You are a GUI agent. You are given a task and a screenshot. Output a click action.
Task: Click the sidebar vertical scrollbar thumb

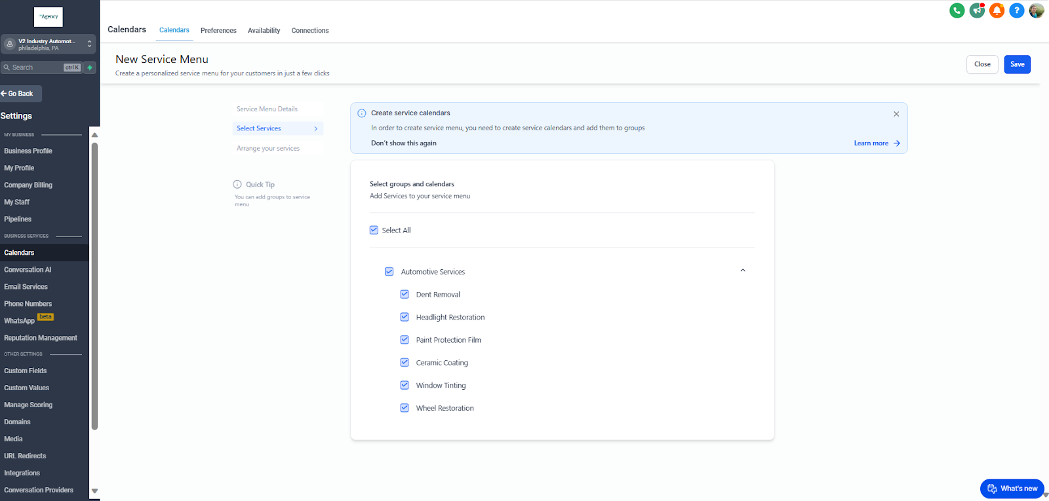[x=94, y=286]
